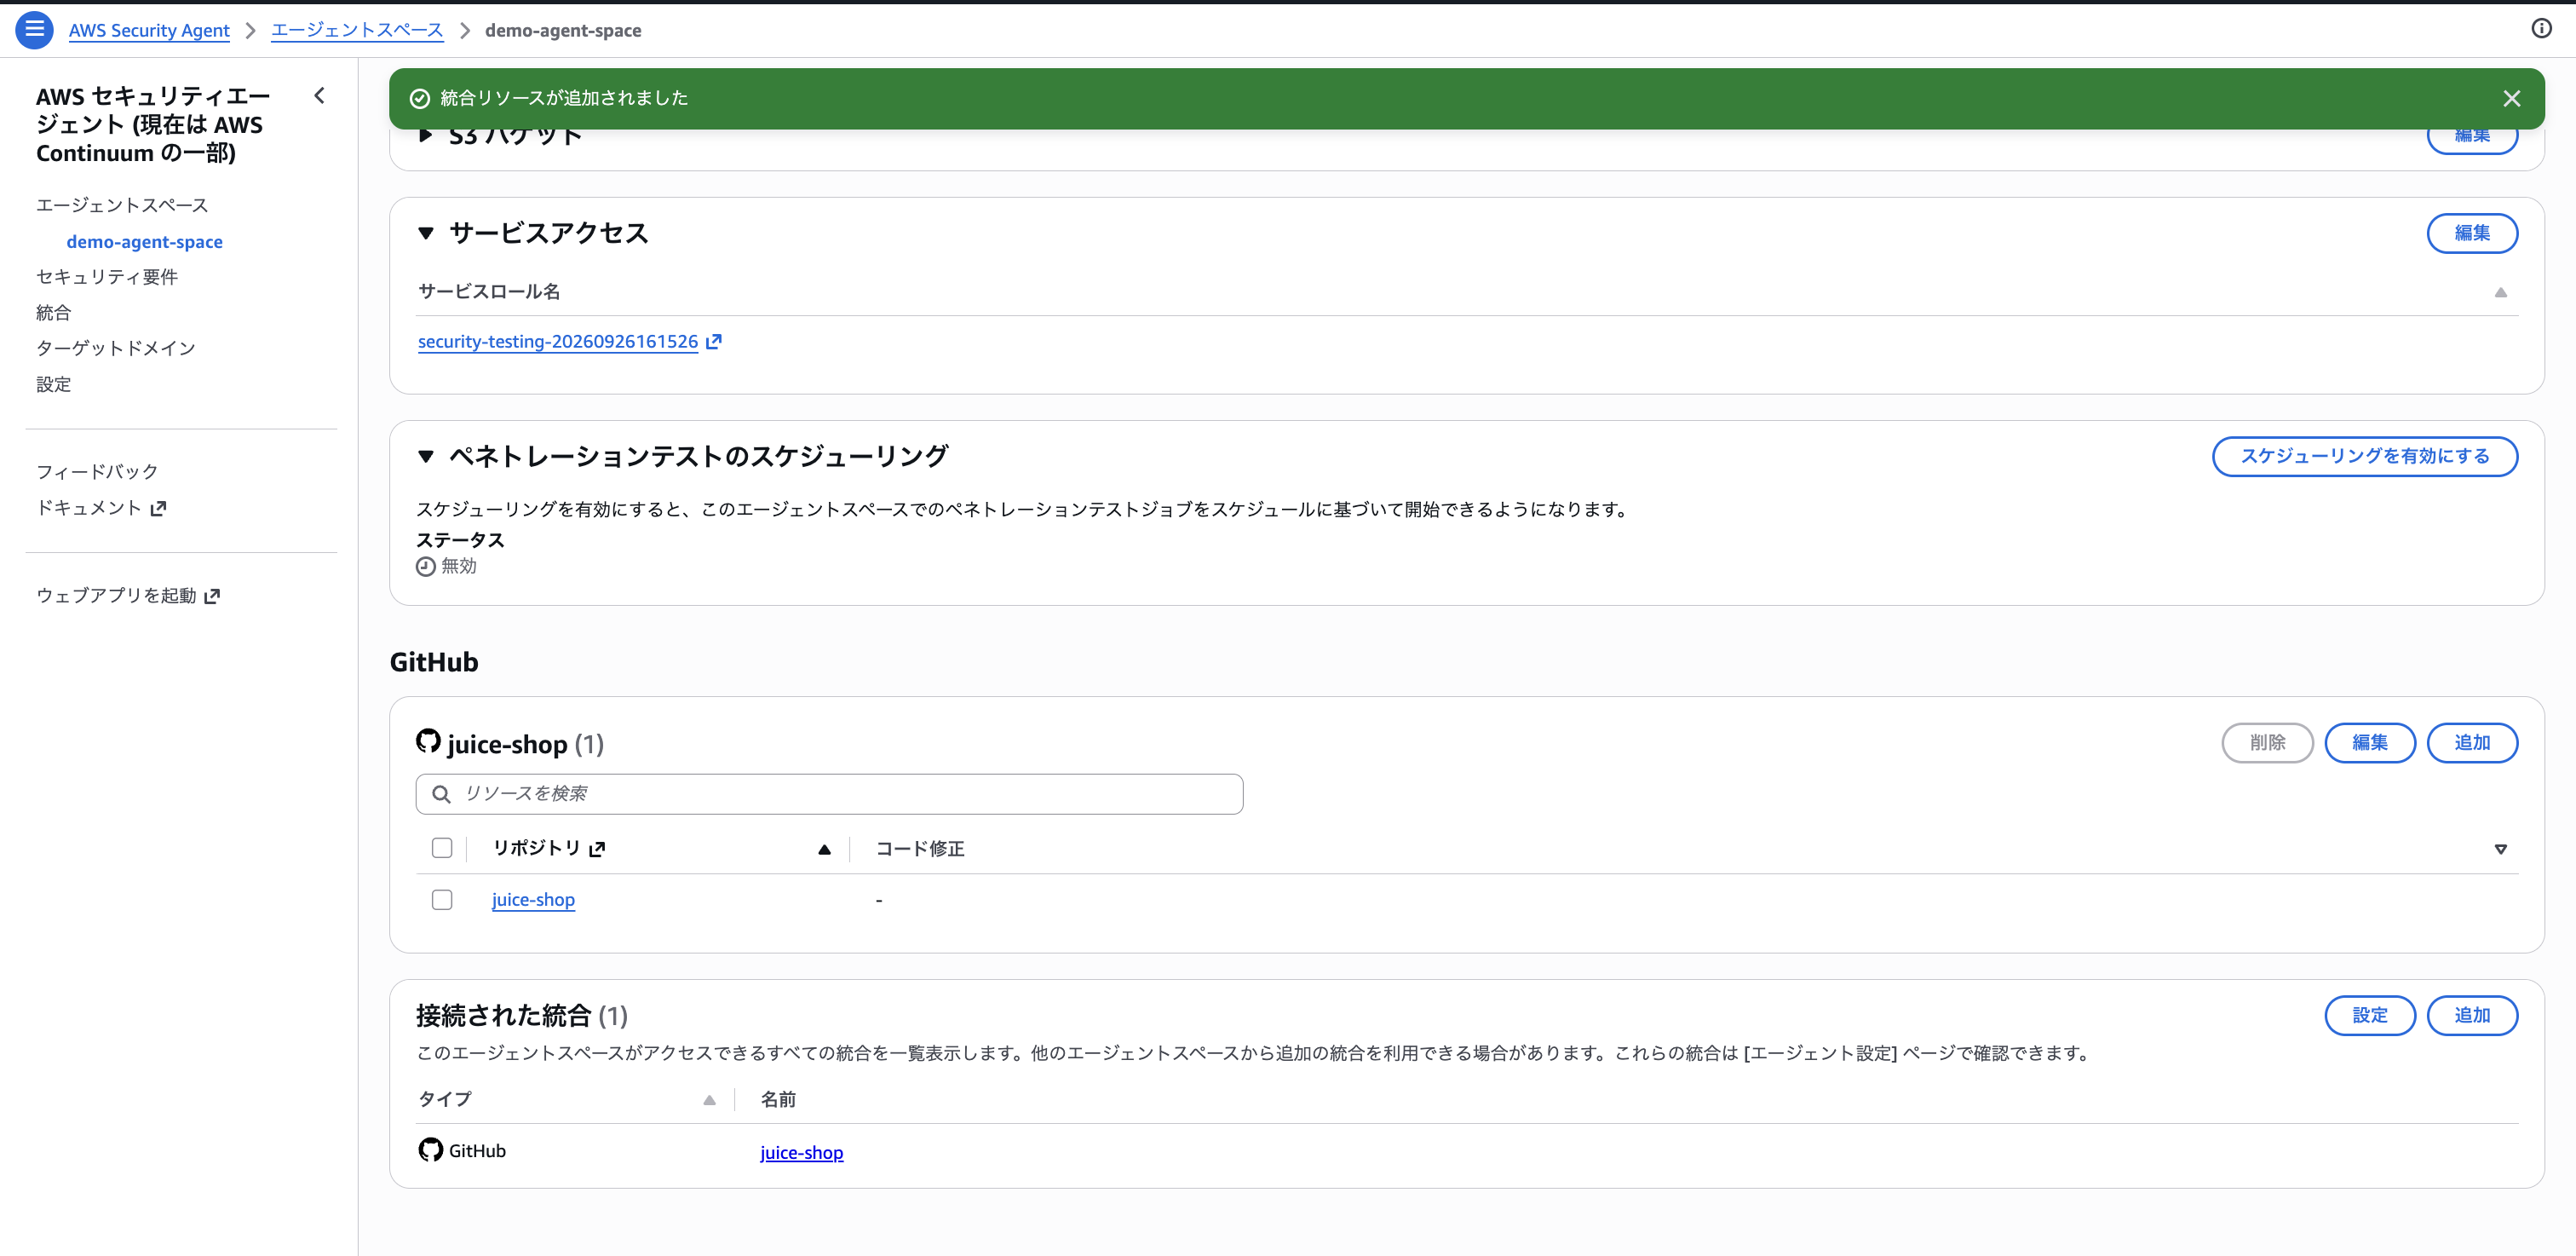Dismiss the green success notification

click(x=2511, y=98)
